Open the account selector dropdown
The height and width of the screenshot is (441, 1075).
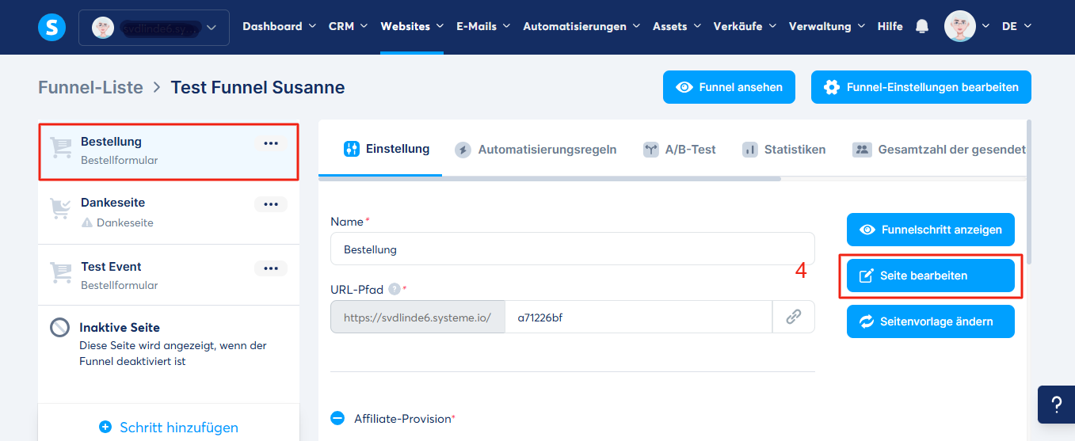pos(154,28)
